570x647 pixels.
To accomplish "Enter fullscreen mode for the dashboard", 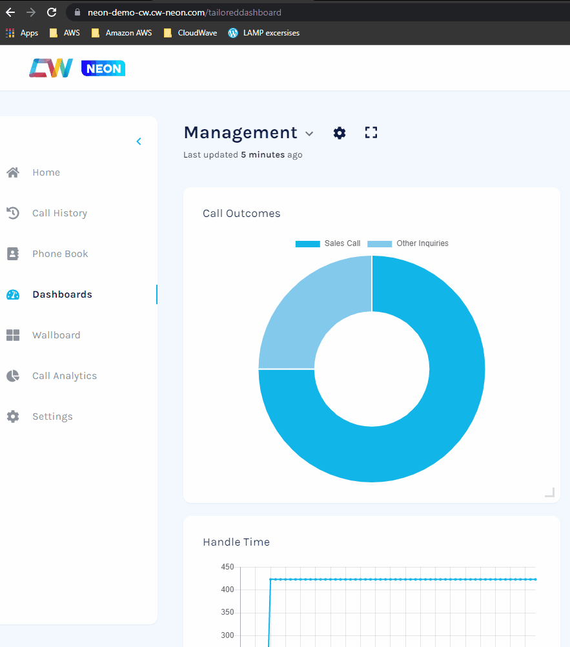I will tap(371, 133).
